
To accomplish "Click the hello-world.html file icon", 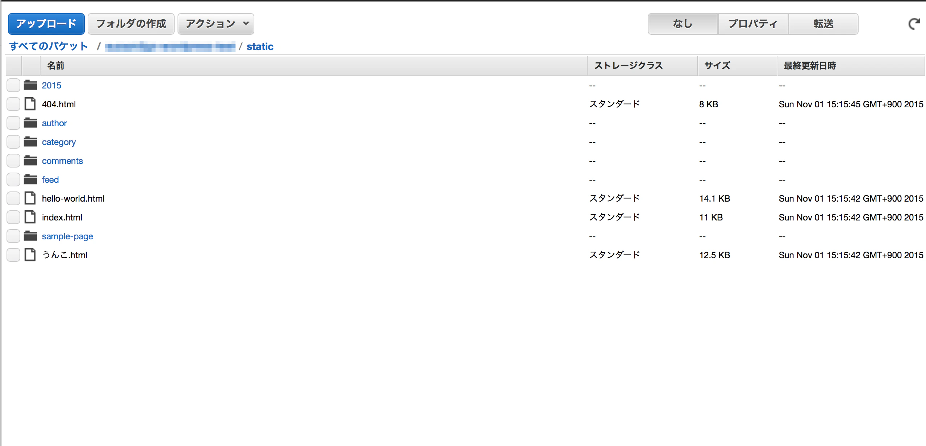I will tap(30, 198).
